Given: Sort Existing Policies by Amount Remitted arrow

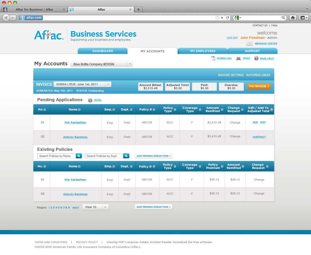Looking at the screenshot, I should pyautogui.click(x=243, y=167).
